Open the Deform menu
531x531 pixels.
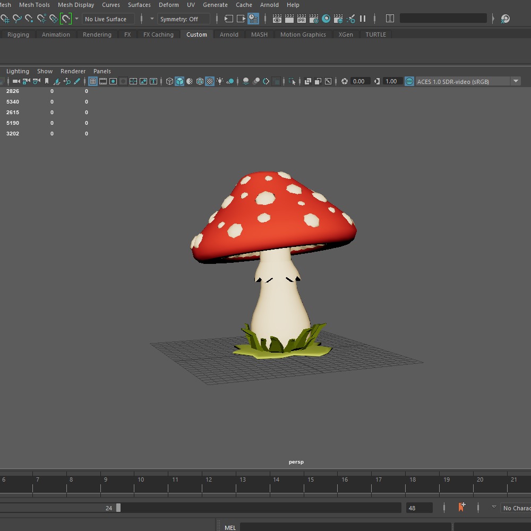point(169,5)
